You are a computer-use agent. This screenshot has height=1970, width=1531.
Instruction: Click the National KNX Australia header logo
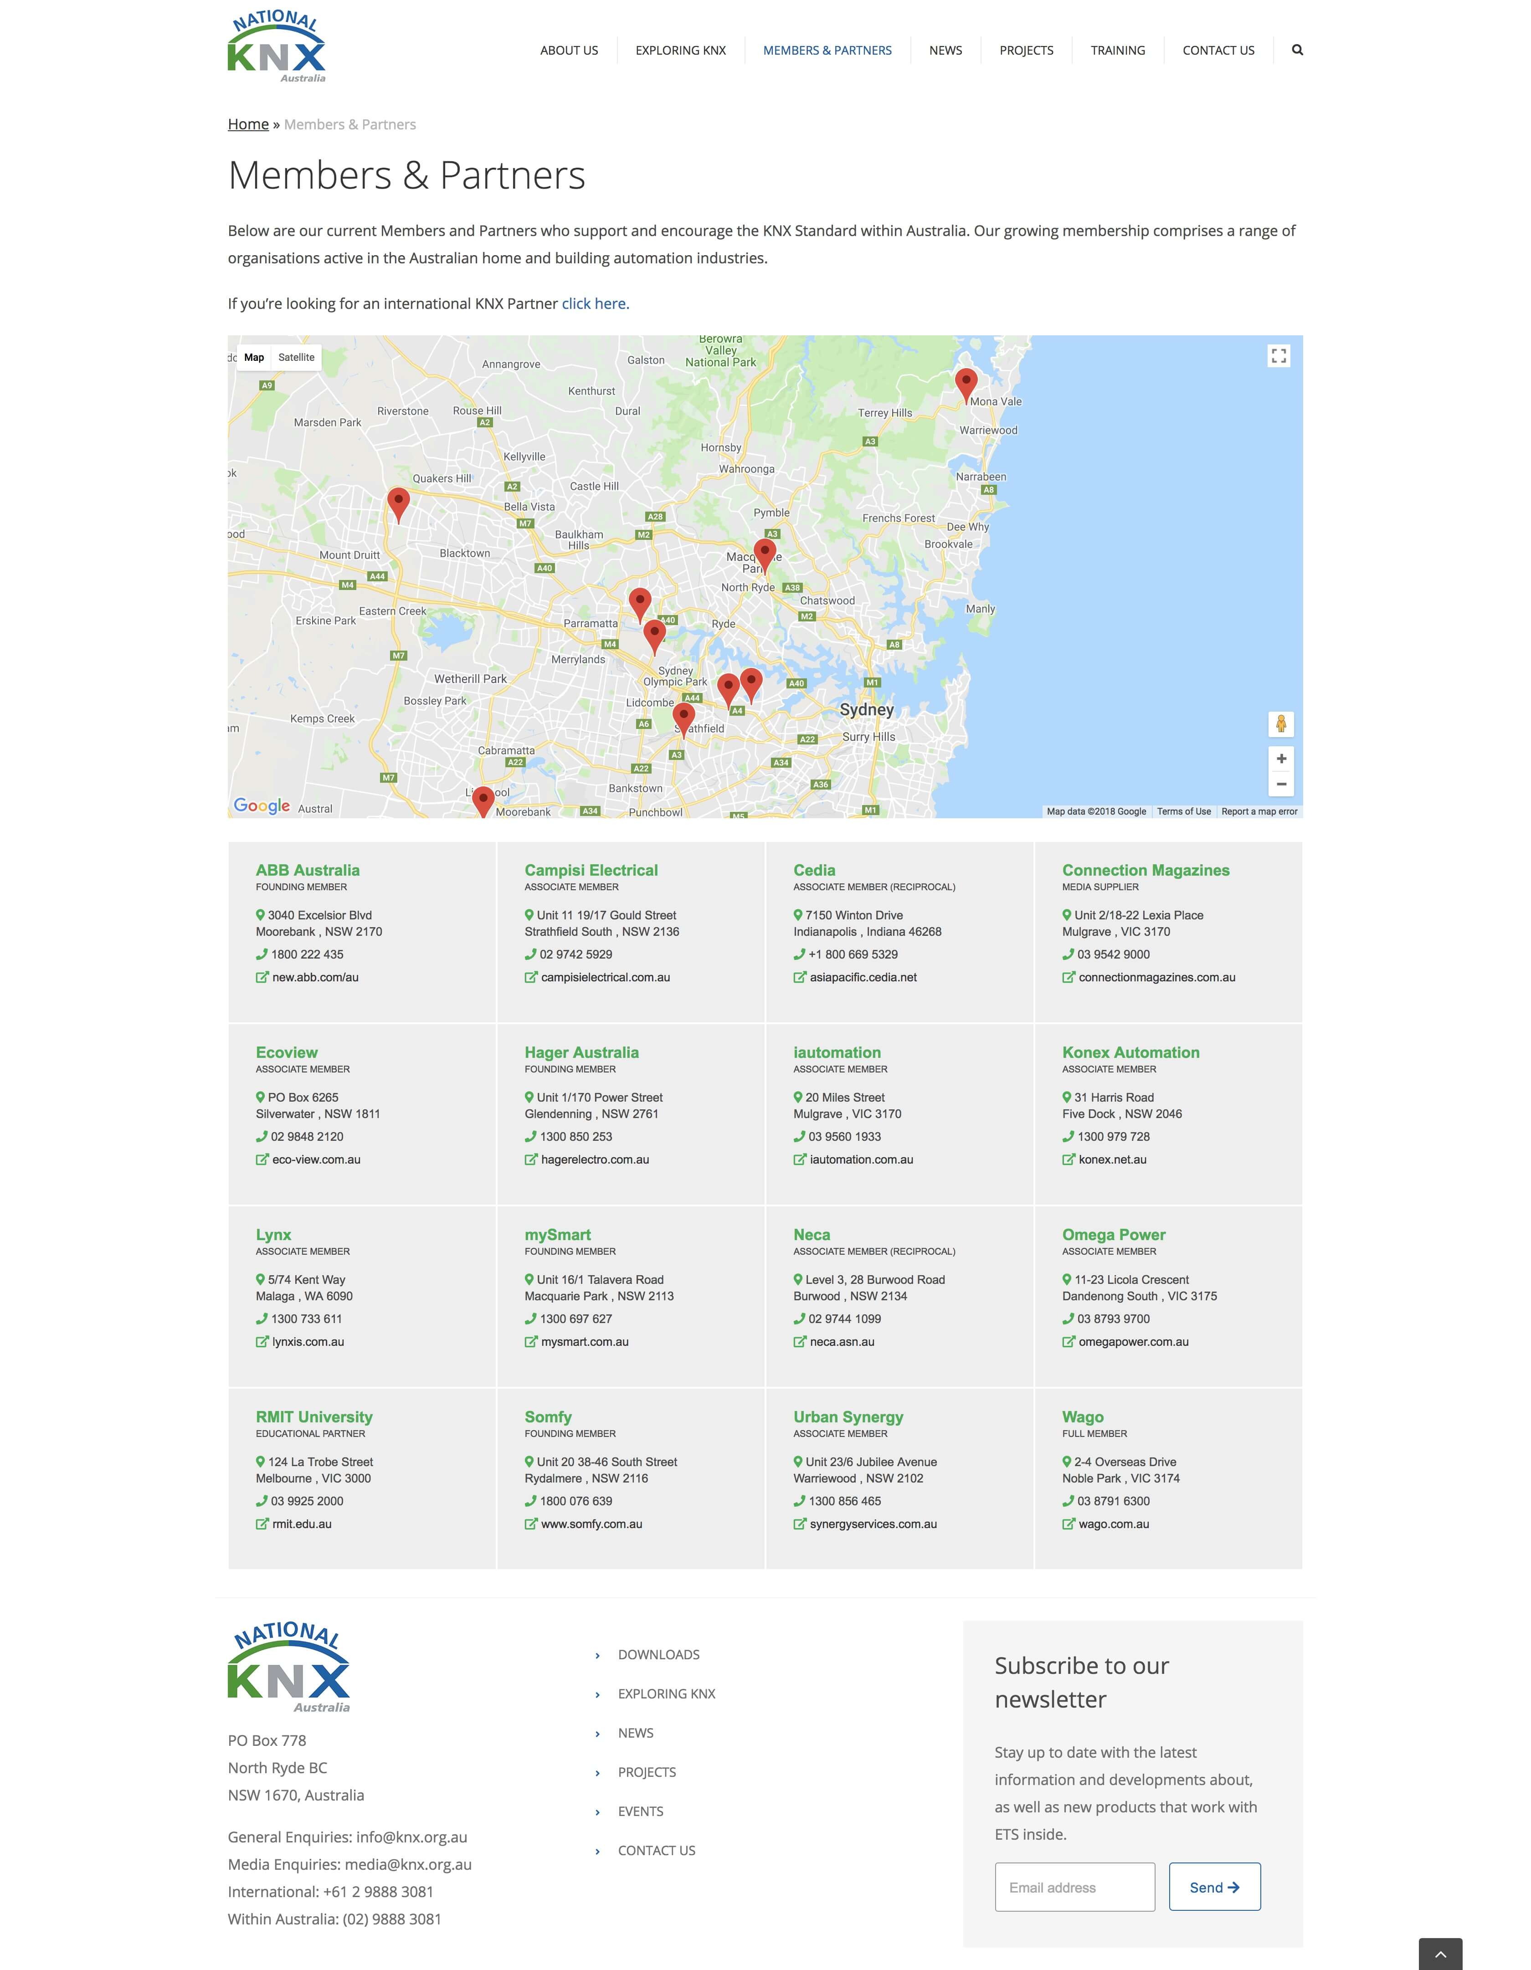(276, 47)
